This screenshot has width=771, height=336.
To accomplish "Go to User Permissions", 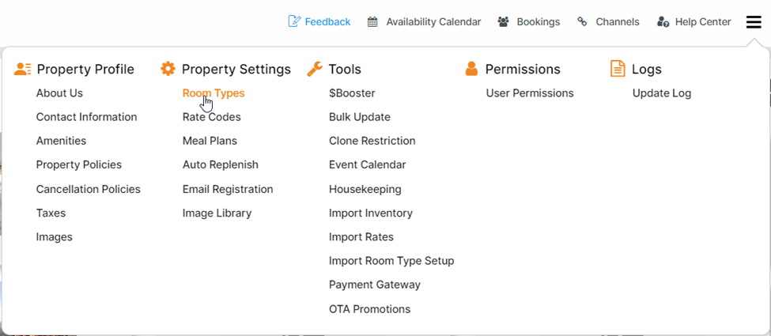I will click(530, 93).
